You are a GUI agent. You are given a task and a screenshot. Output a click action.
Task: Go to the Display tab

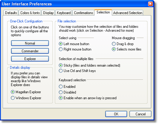point(48,13)
